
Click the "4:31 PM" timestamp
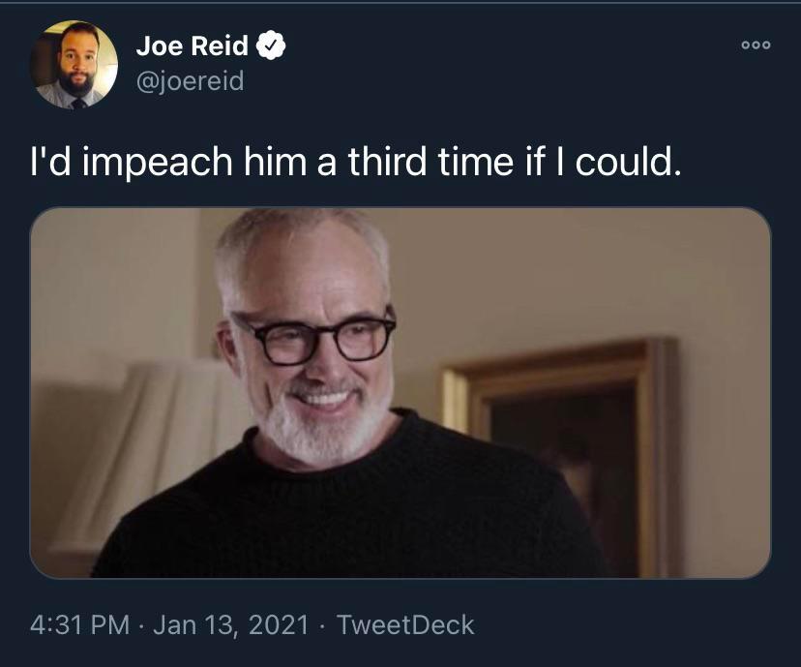pyautogui.click(x=79, y=624)
